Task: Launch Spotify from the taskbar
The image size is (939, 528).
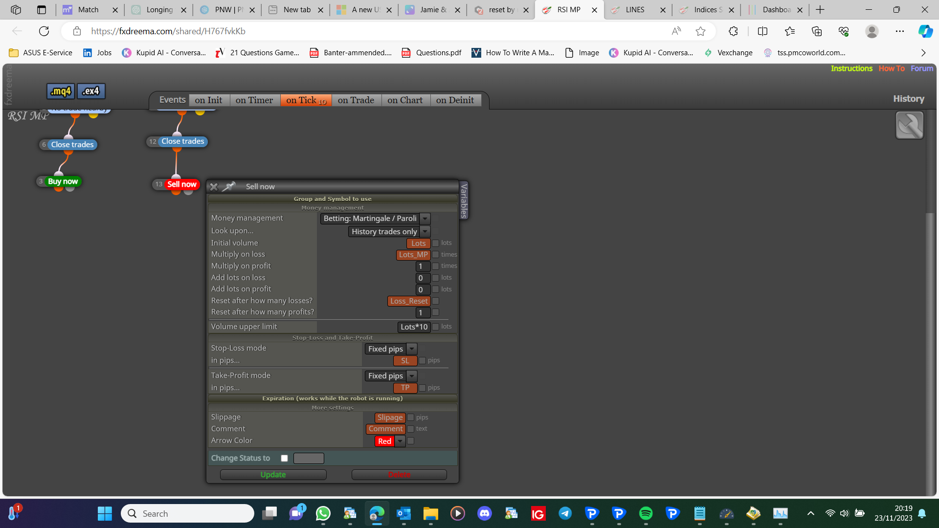Action: pos(646,513)
